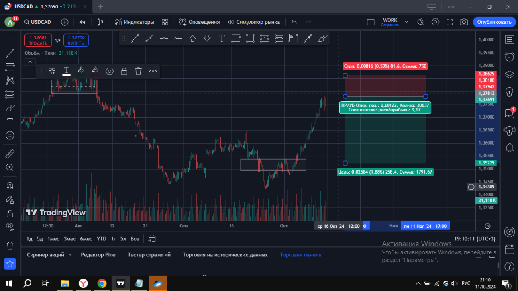518x291 pixels.
Task: Open the Help Center question icon
Action: tap(509, 266)
